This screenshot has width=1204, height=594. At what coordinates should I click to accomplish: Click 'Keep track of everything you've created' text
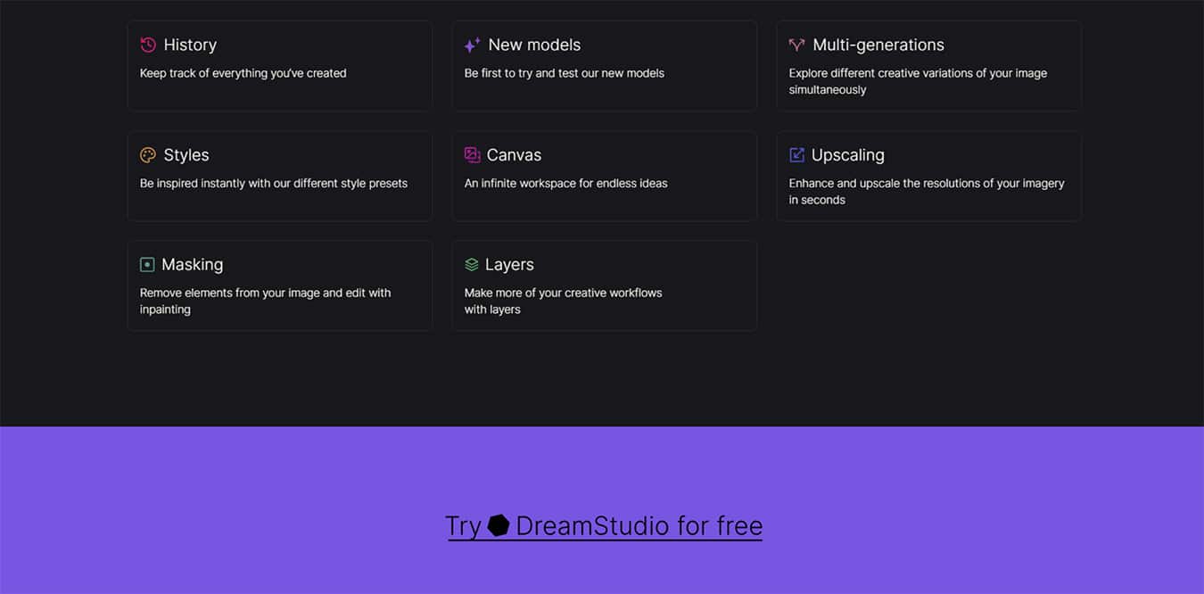tap(243, 73)
